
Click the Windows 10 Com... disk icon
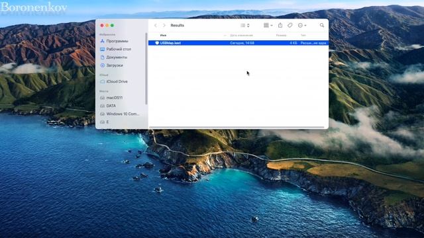[x=102, y=114]
